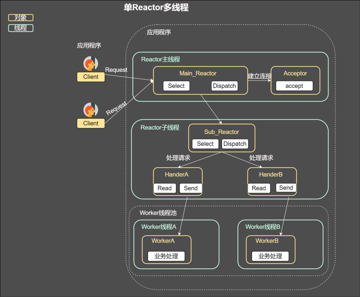This screenshot has height=297, width=360.
Task: Click the Read box in HanderA
Action: tap(165, 188)
